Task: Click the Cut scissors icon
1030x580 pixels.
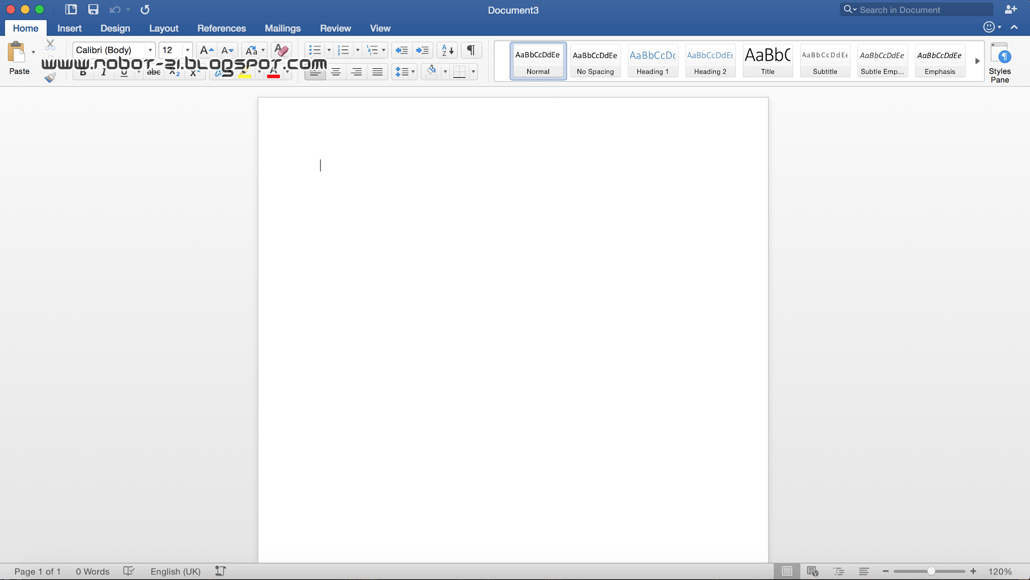Action: pyautogui.click(x=50, y=45)
